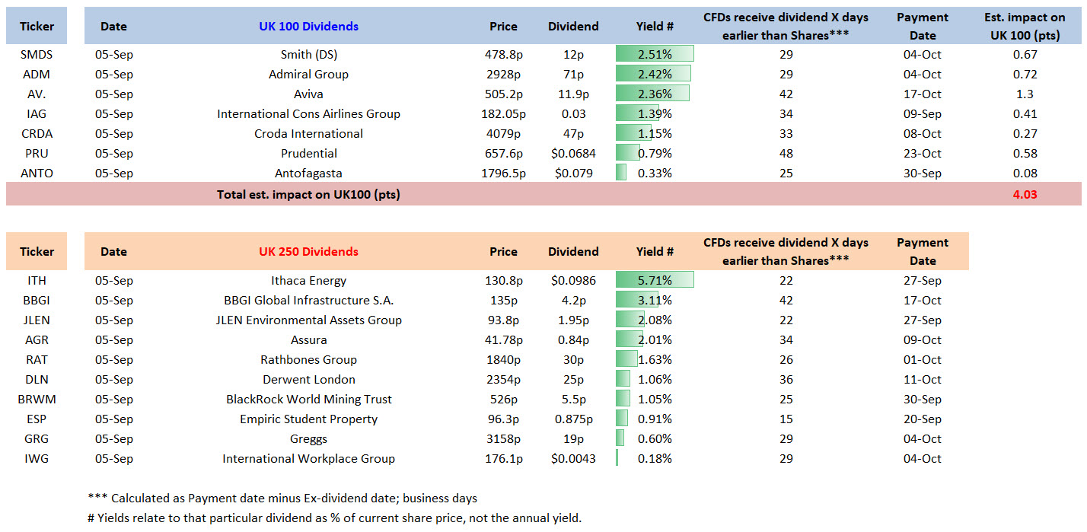Viewport: 1087px width, 532px height.
Task: Select the ANTO ticker cell
Action: (x=37, y=174)
